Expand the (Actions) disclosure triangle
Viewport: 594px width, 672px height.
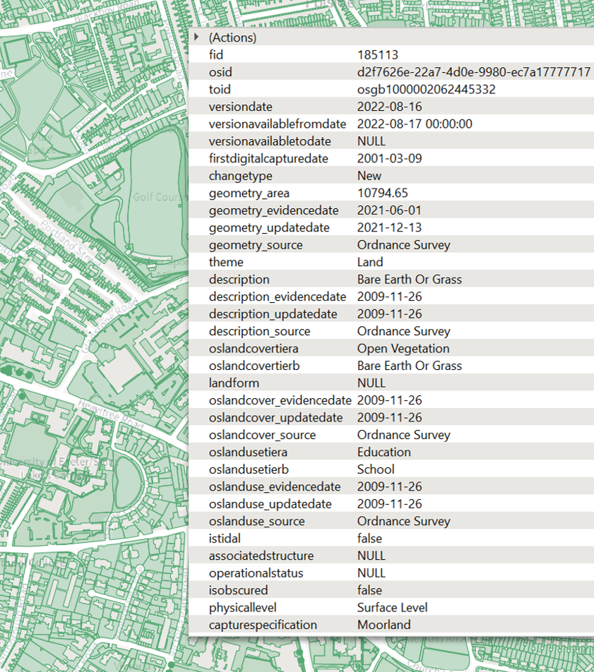[196, 37]
